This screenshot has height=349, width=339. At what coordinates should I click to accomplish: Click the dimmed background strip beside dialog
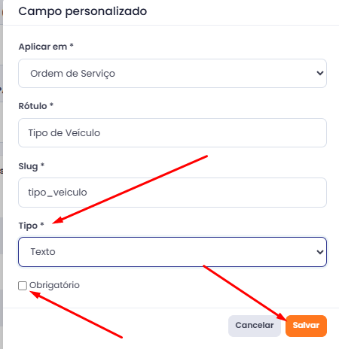[x=2, y=174]
